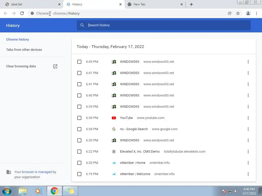The height and width of the screenshot is (196, 262).
Task: Open the Windows Start orb
Action: (7, 191)
